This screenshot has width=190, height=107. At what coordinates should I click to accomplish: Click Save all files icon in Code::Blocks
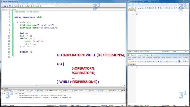click(10, 6)
